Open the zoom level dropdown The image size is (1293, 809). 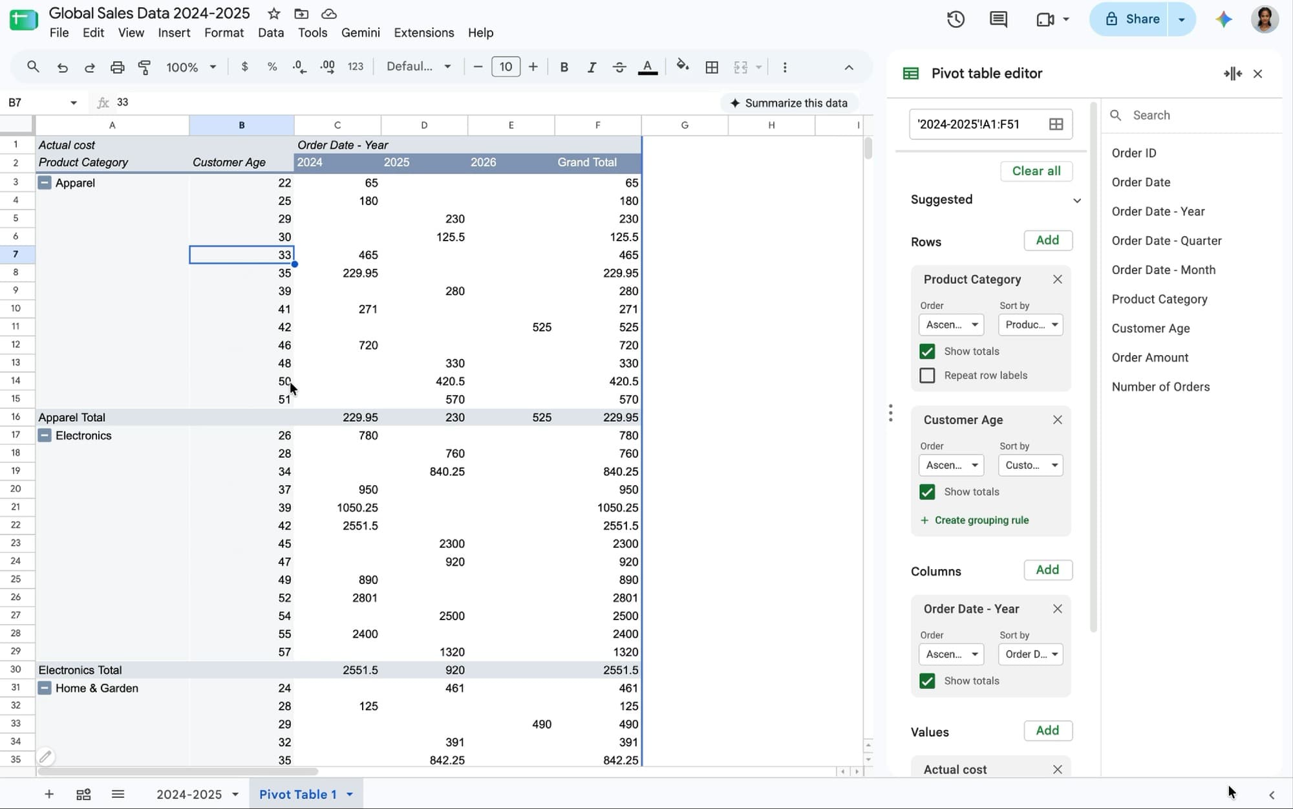coord(191,67)
